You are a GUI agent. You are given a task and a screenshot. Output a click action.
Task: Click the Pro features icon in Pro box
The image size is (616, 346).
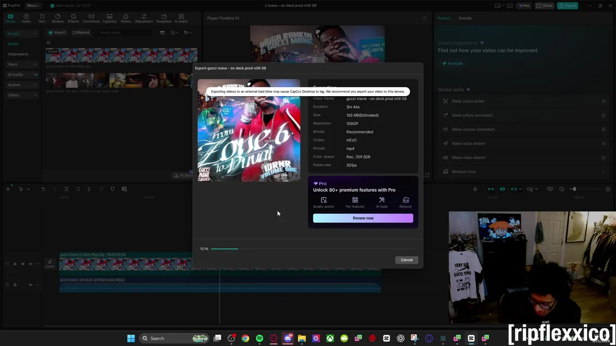pyautogui.click(x=355, y=200)
